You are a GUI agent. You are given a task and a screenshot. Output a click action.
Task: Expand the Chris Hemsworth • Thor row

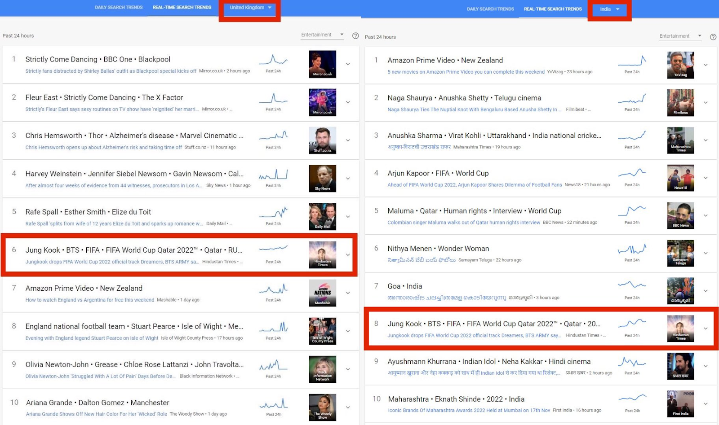348,140
